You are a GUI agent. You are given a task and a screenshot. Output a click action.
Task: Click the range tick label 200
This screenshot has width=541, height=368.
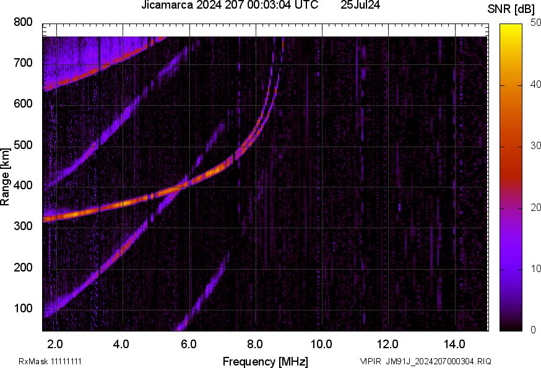[23, 267]
